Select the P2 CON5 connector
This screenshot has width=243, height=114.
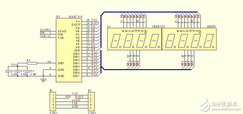tap(91, 101)
